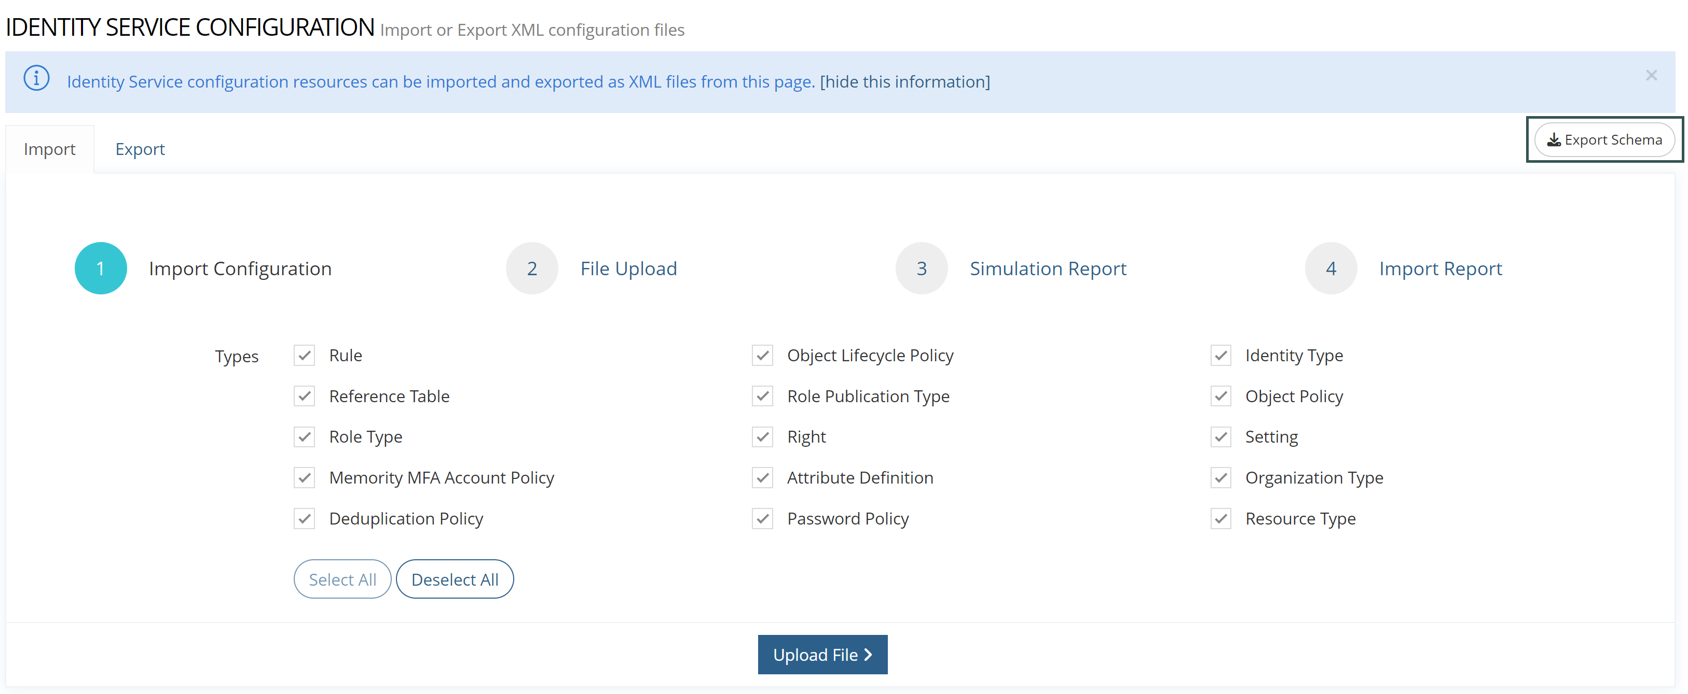The width and height of the screenshot is (1688, 694).
Task: Toggle the Attribute Definition checkbox
Action: tap(762, 478)
